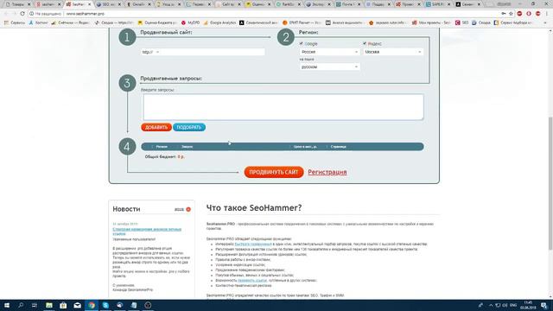
Task: Click the red icon beside the Новости heading
Action: (188, 209)
